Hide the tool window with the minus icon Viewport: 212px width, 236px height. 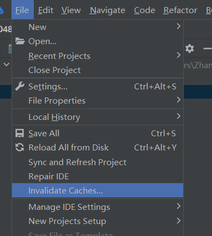pyautogui.click(x=208, y=49)
